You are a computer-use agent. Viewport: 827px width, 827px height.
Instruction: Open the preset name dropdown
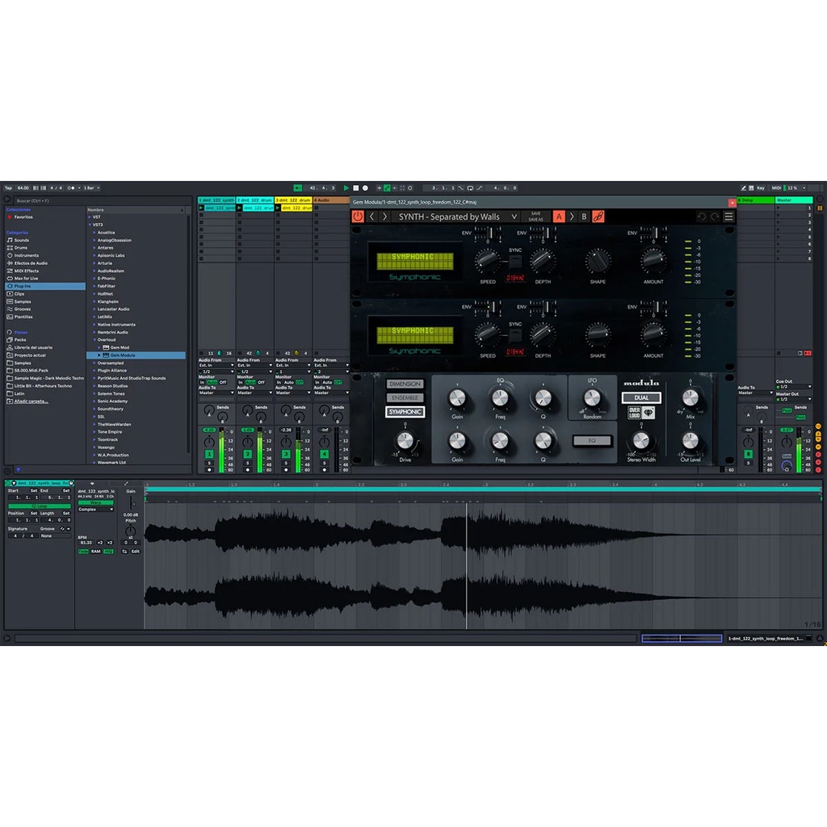click(514, 216)
